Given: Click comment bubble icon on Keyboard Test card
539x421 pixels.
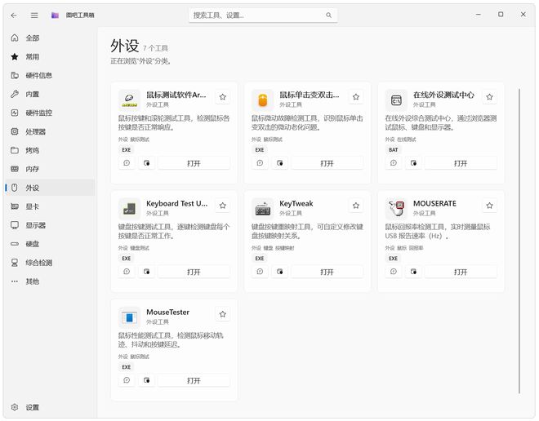Looking at the screenshot, I should [127, 272].
